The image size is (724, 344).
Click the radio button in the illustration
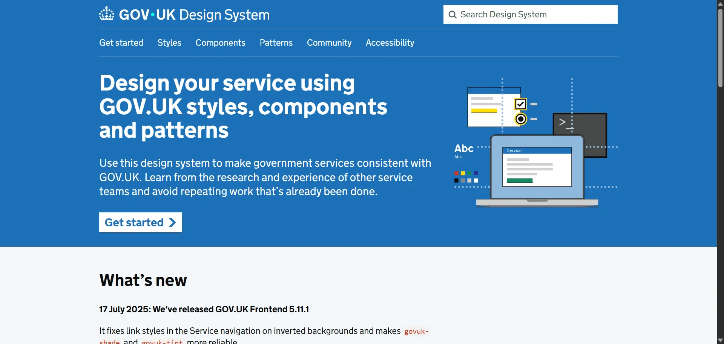coord(521,119)
